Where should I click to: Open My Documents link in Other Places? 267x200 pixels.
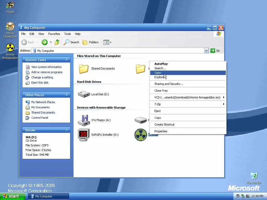pyautogui.click(x=40, y=107)
